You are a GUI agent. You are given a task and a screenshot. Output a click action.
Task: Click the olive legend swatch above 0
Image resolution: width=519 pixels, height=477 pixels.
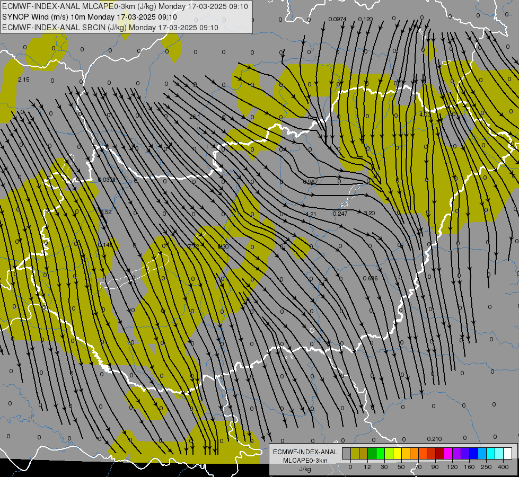tap(355, 453)
